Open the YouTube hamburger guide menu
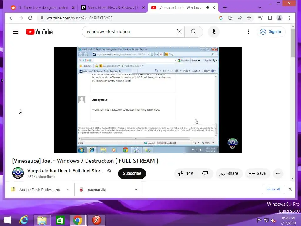The image size is (301, 226). 16,32
